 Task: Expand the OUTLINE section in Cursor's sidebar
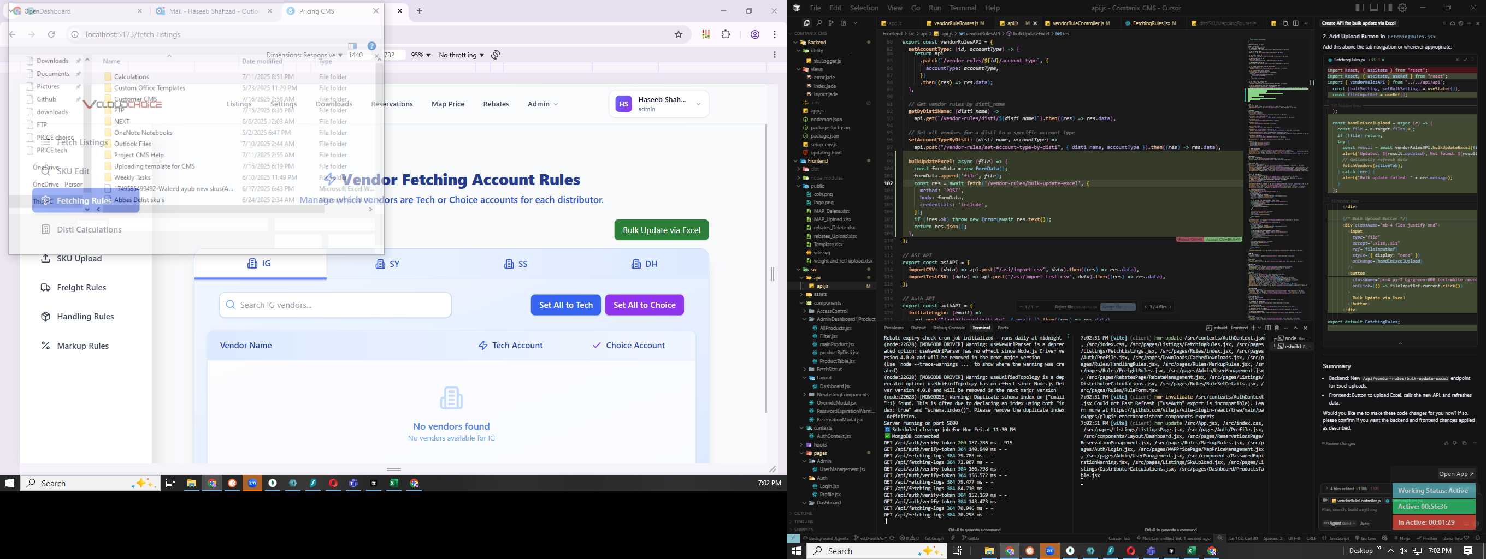click(804, 514)
